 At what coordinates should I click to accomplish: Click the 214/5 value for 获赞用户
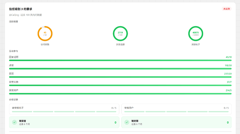(x=229, y=90)
